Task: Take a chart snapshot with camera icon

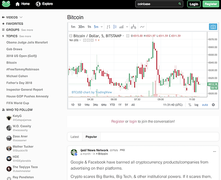Action: 213,27
